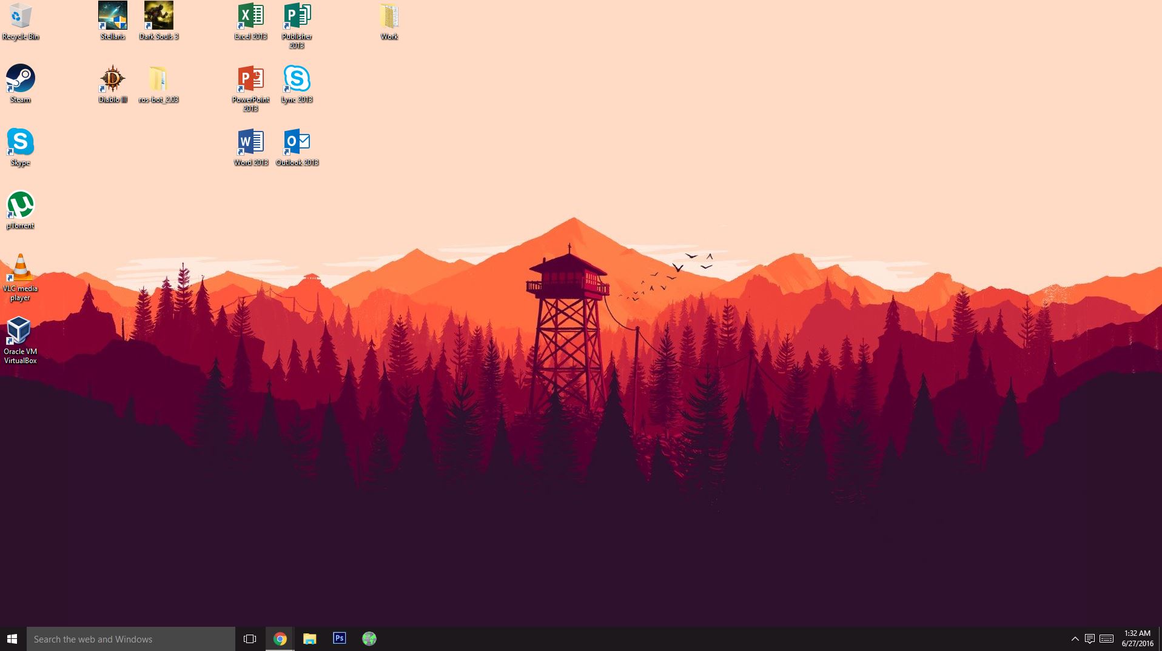Select the µTorrent desktop shortcut

pos(21,210)
